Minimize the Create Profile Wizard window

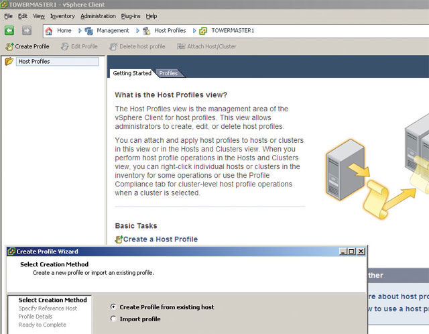[343, 252]
